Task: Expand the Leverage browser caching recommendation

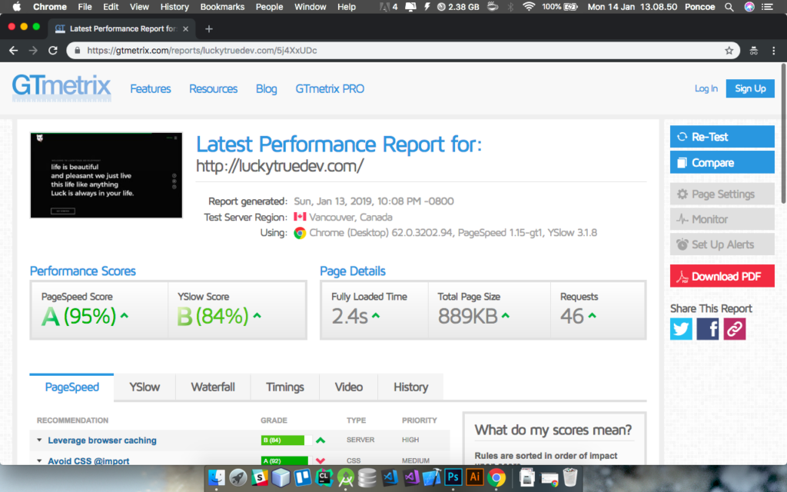Action: click(39, 440)
